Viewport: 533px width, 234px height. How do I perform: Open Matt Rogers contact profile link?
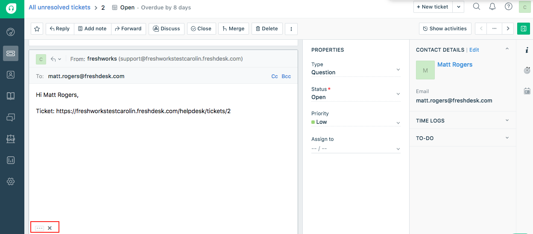tap(455, 64)
